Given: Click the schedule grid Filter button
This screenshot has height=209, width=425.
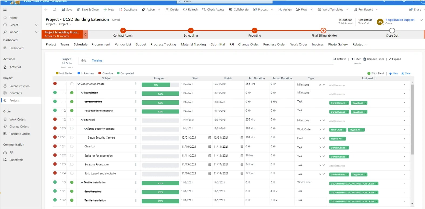Looking at the screenshot, I should coord(356,59).
